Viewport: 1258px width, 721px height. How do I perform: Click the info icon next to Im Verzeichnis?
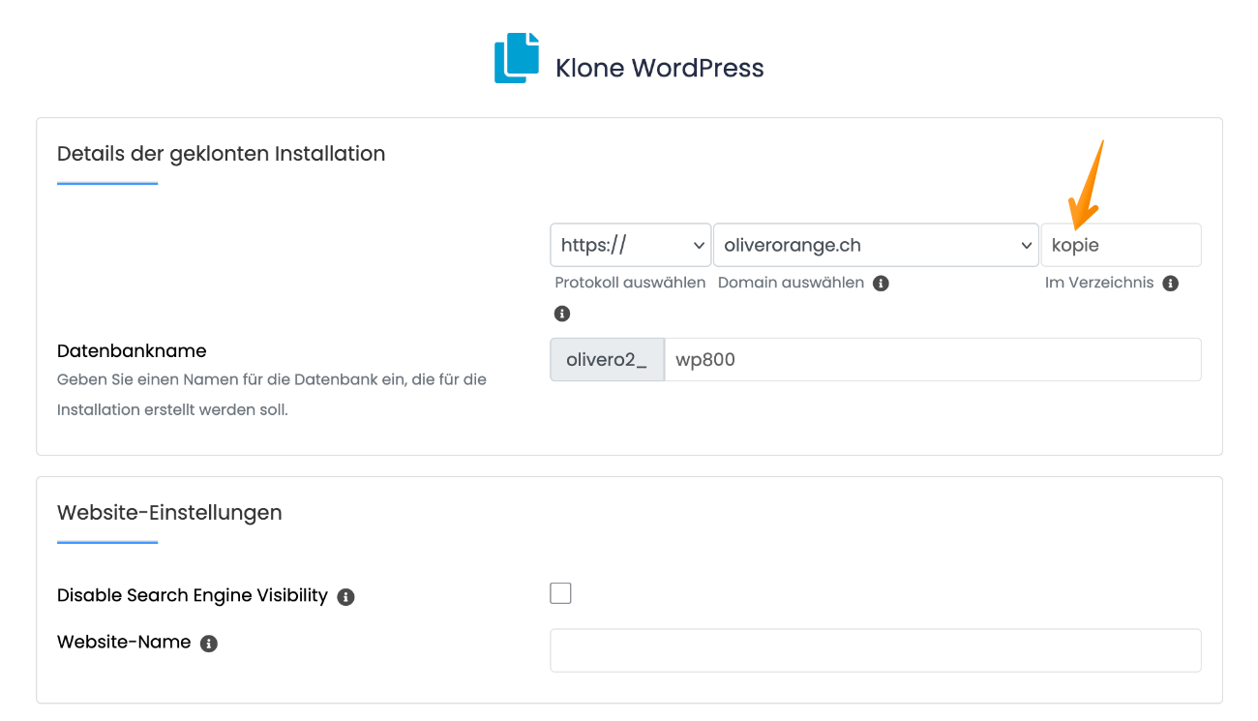pyautogui.click(x=1170, y=284)
